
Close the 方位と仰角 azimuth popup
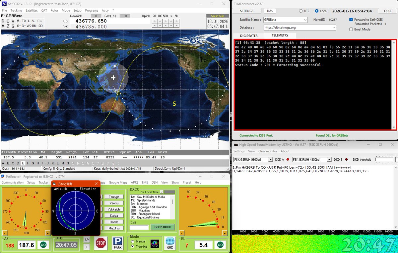[x=97, y=184]
